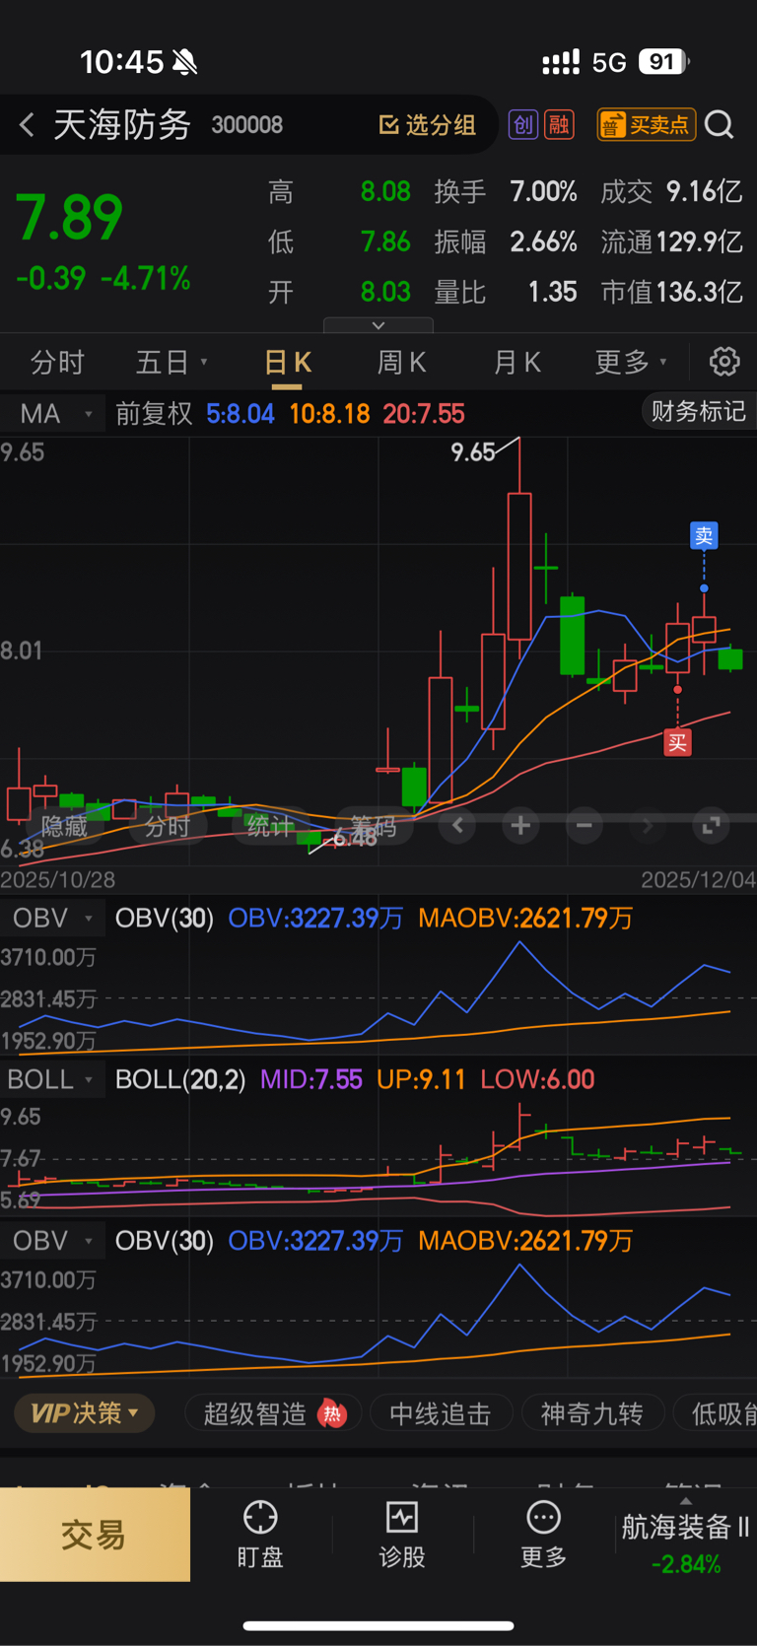Image resolution: width=757 pixels, height=1646 pixels.
Task: Select the 中线追击 strategy chip
Action: tap(441, 1413)
